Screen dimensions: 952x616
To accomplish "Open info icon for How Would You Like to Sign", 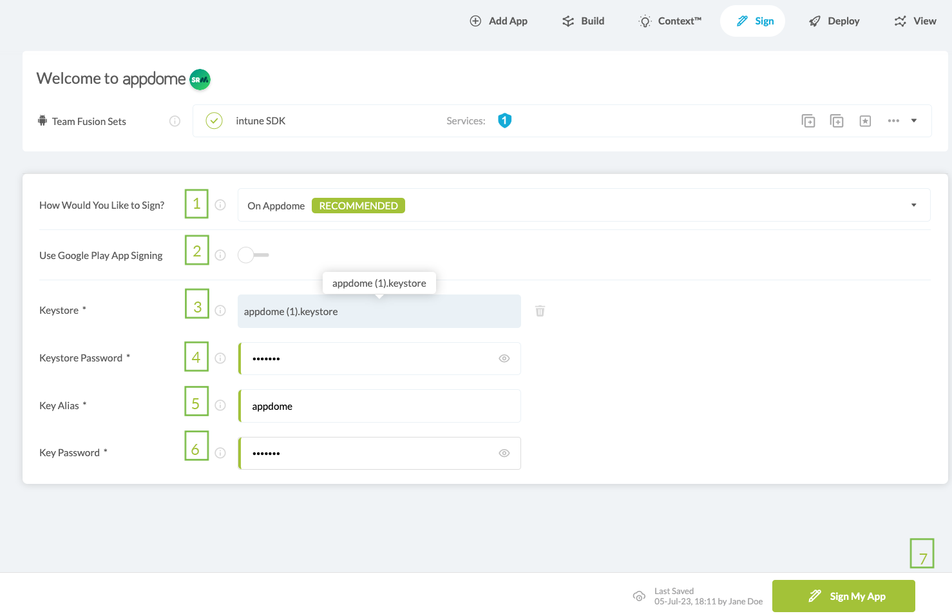I will [x=220, y=205].
